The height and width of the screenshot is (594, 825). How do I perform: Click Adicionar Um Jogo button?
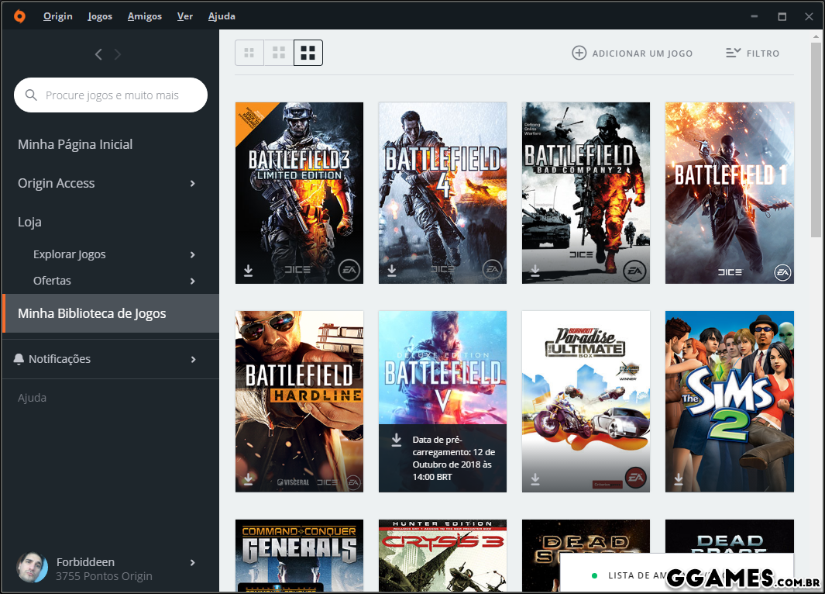pos(632,54)
